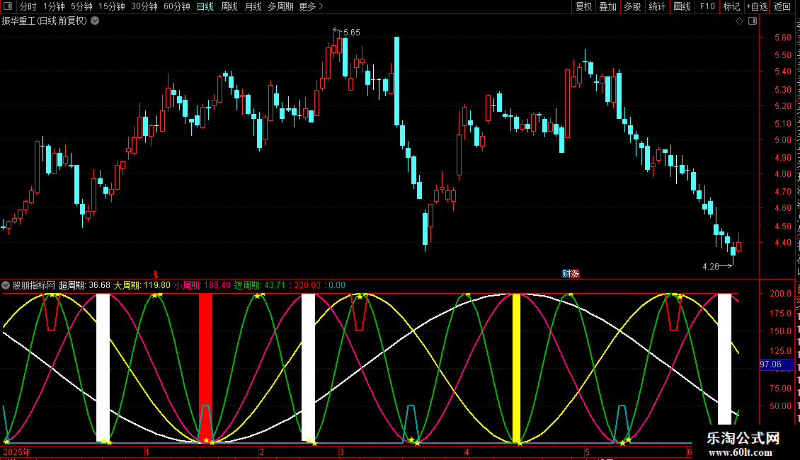Click the 返回 back button

coord(782,6)
